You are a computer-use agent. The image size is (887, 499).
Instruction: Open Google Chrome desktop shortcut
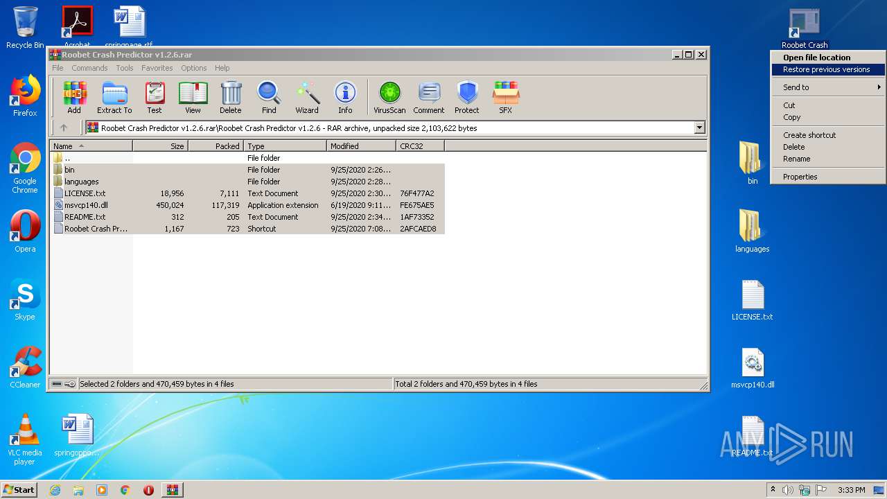[x=25, y=168]
